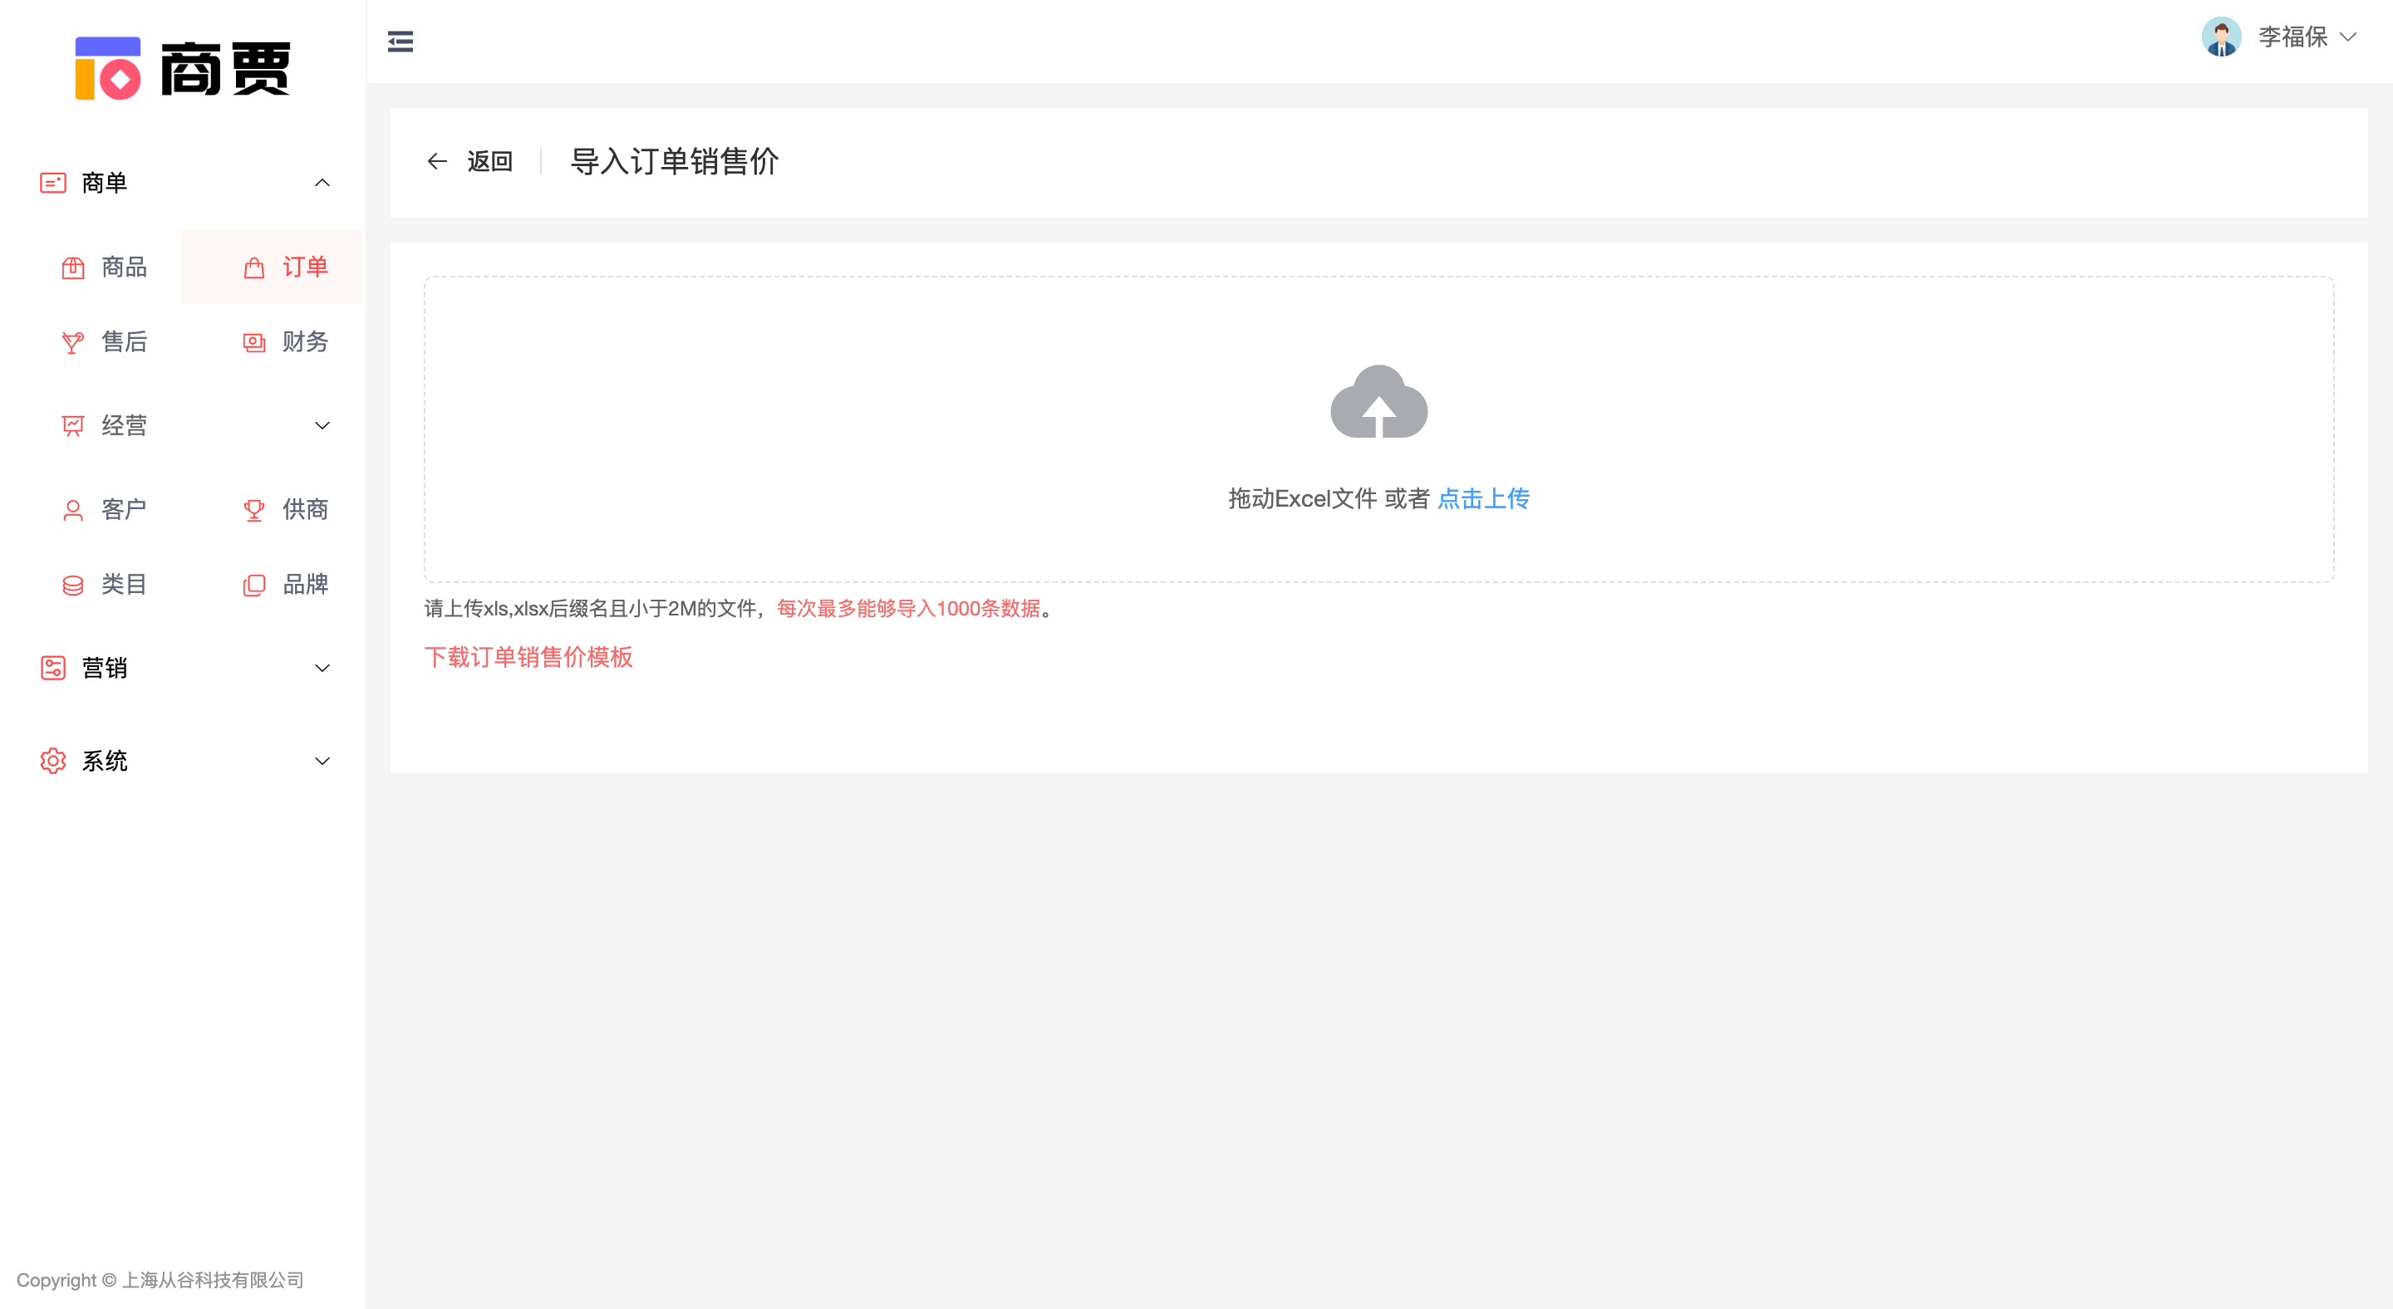Open the 订单 section via its icon
Image resolution: width=2393 pixels, height=1309 pixels.
point(253,267)
